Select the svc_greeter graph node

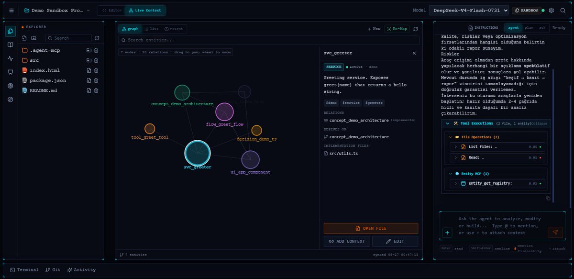pyautogui.click(x=198, y=153)
